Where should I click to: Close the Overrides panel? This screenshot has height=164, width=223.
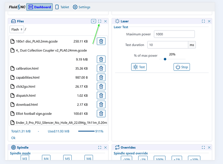point(209,148)
